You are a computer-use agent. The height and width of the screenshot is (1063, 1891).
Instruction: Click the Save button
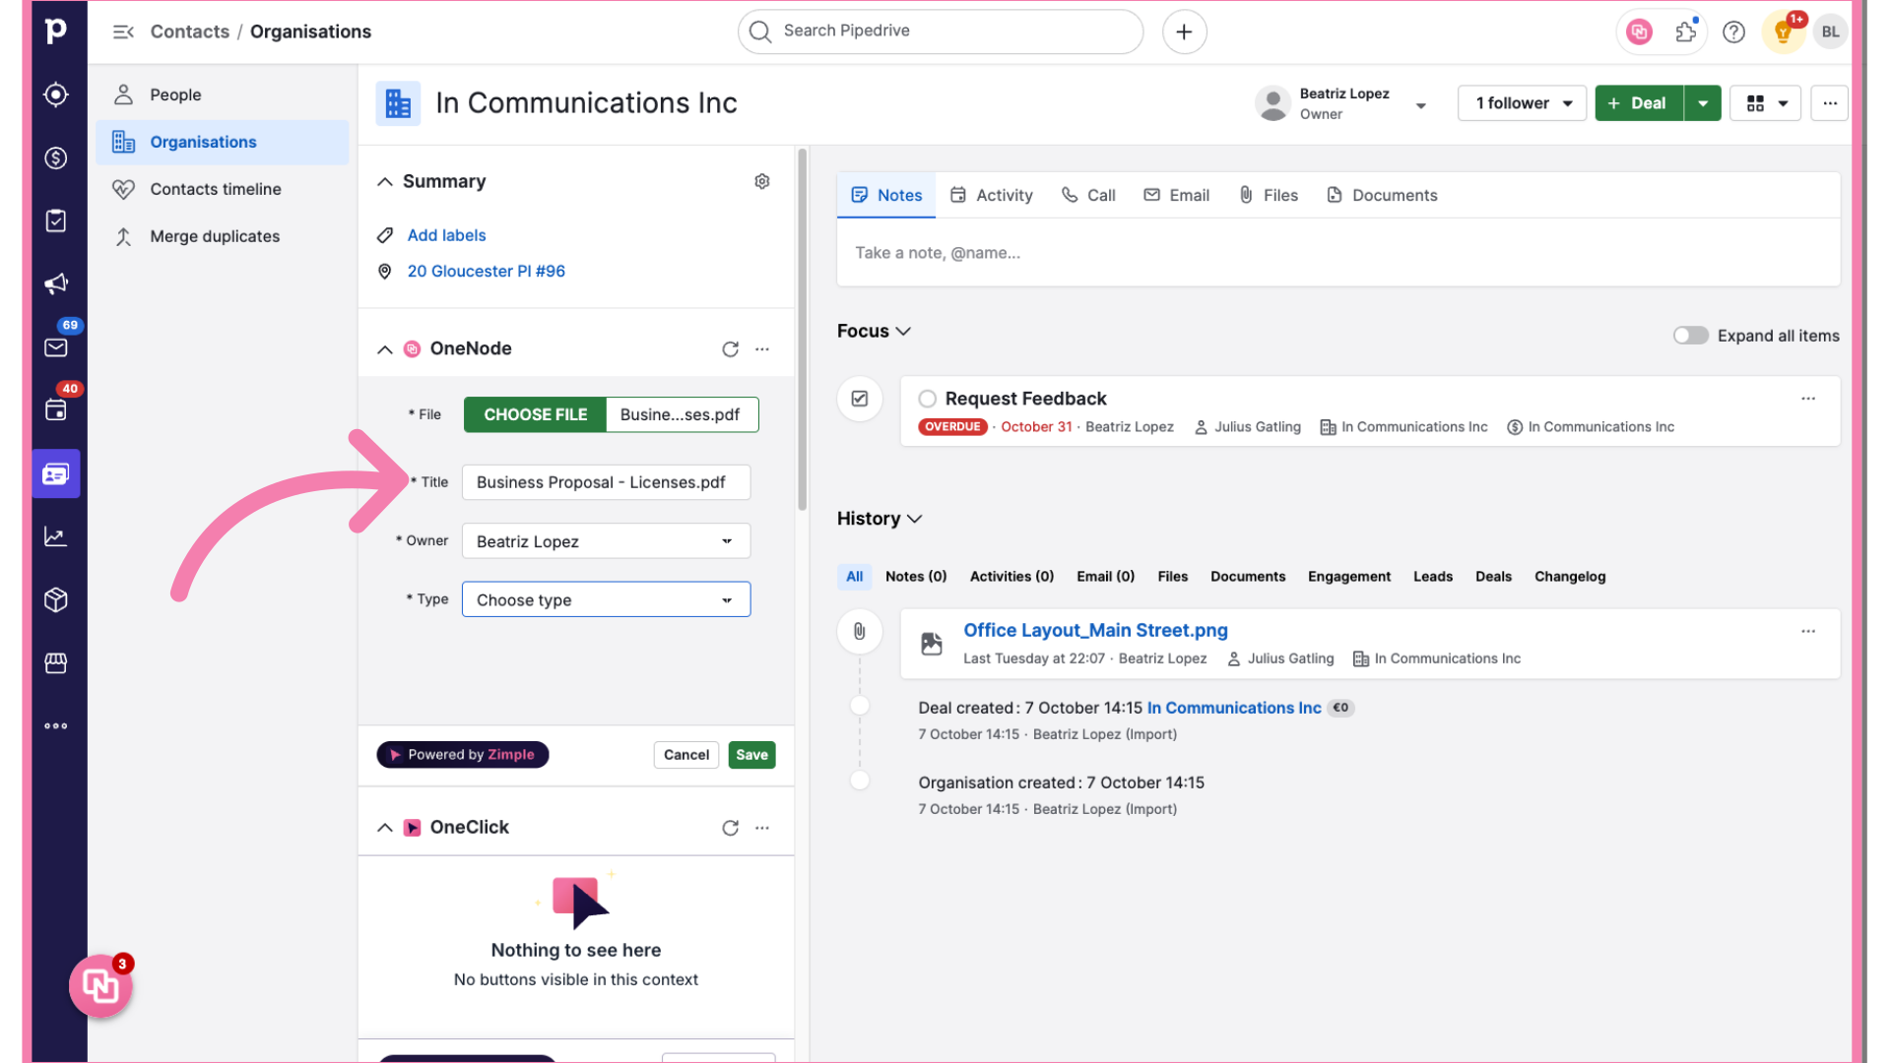click(x=751, y=755)
